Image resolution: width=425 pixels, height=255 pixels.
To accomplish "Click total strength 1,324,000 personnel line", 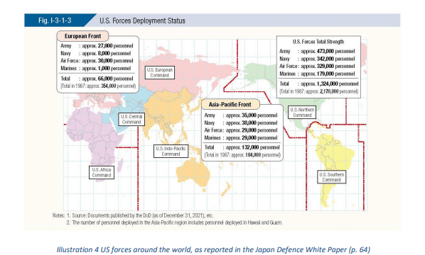I will (318, 84).
